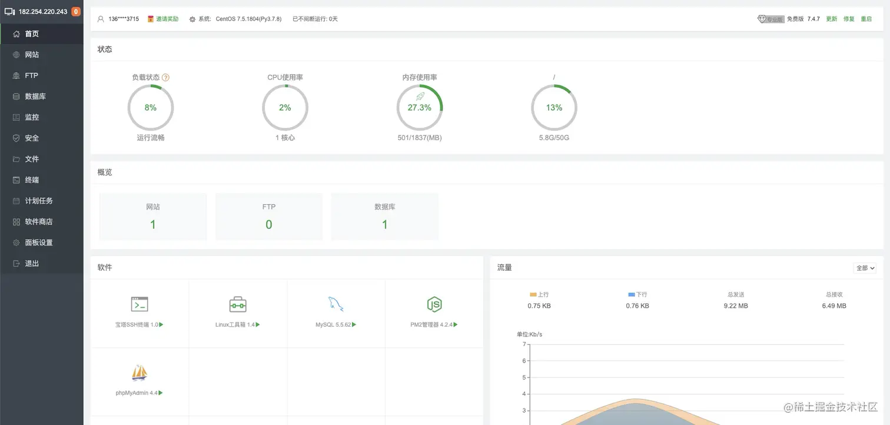
Task: Click the disk usage 13% gauge
Action: pos(554,107)
